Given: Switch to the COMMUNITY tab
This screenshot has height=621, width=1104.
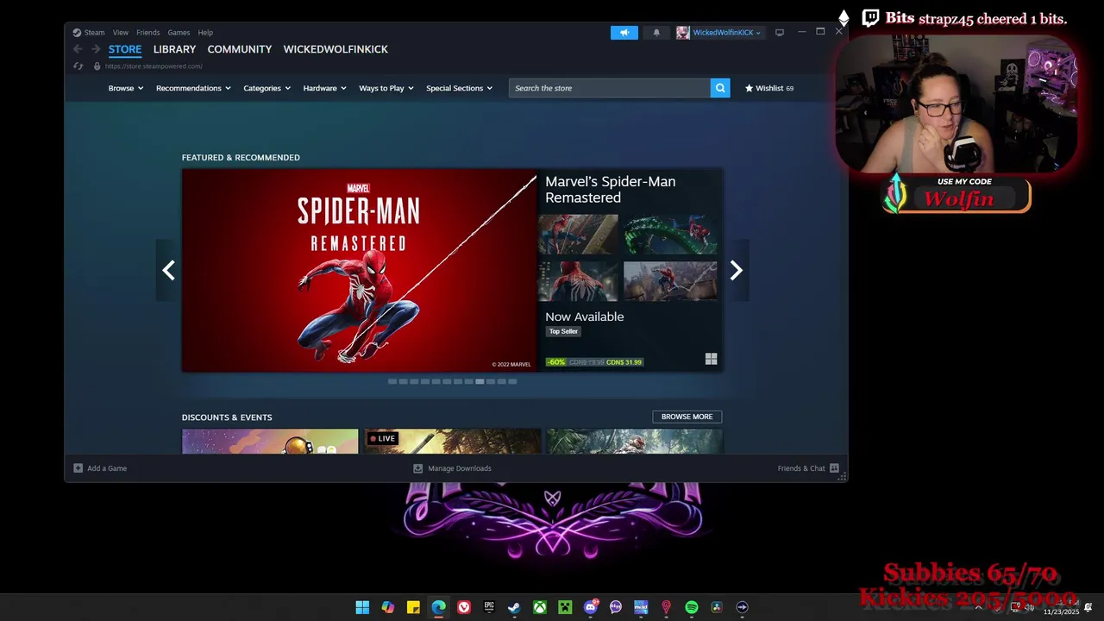Looking at the screenshot, I should tap(240, 49).
